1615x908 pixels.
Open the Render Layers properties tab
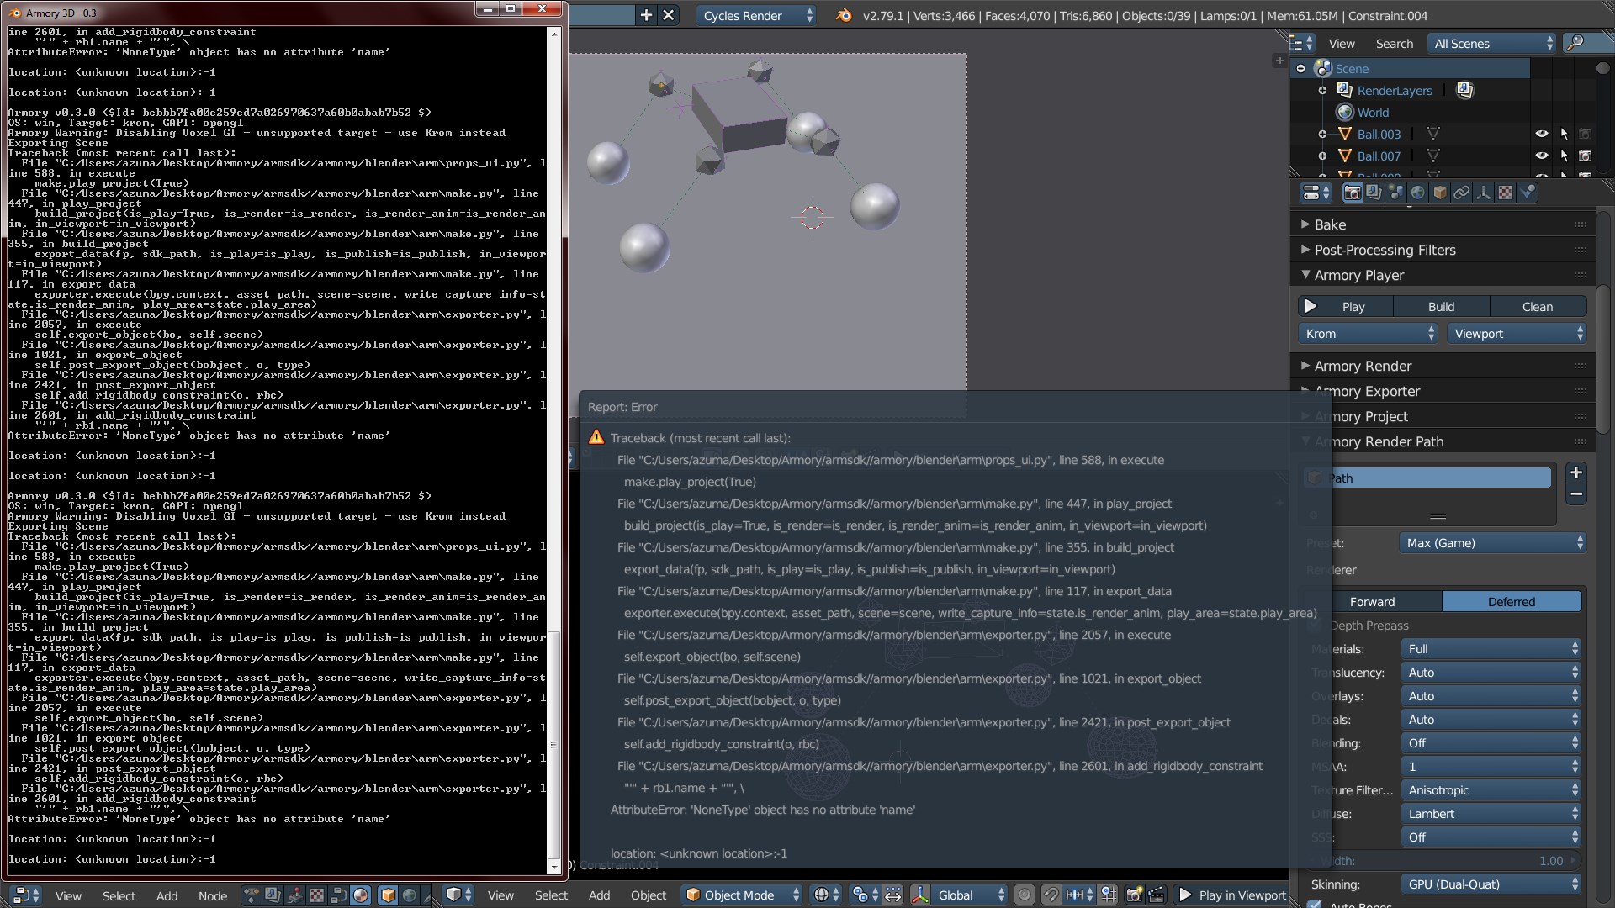click(1374, 193)
